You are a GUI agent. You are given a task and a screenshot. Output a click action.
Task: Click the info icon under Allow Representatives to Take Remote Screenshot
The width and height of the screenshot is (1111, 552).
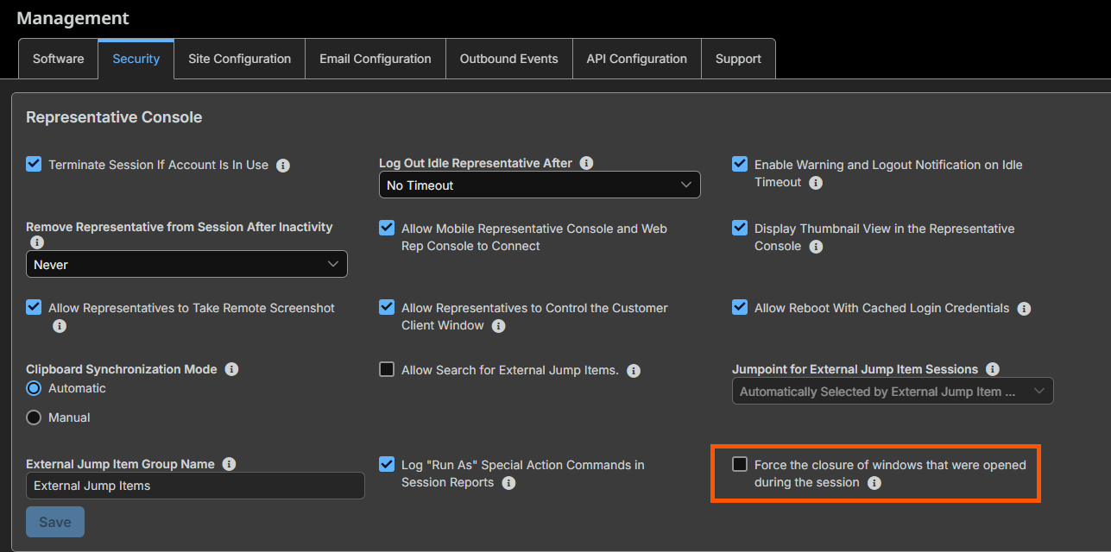pyautogui.click(x=60, y=326)
